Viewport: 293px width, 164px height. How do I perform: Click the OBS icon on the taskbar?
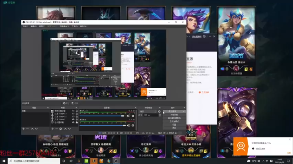[116, 161]
